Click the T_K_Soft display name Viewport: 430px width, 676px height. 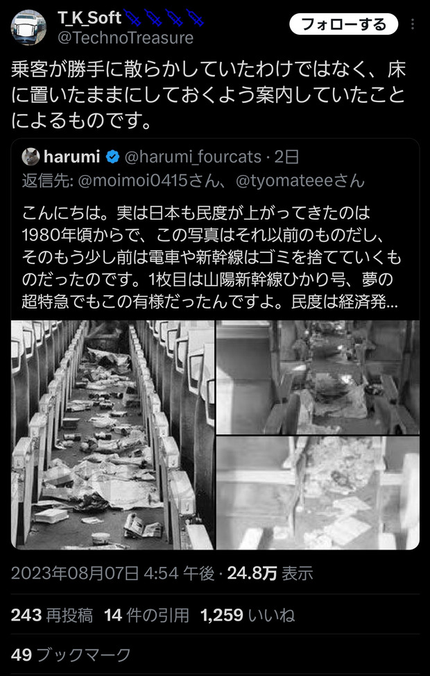90,17
